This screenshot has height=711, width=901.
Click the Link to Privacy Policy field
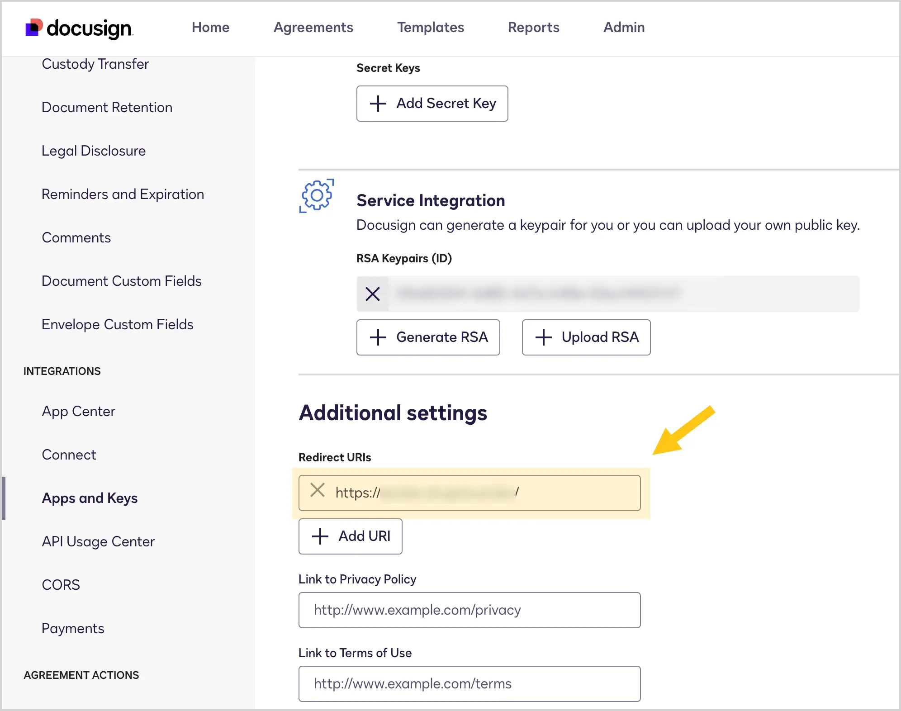tap(469, 610)
